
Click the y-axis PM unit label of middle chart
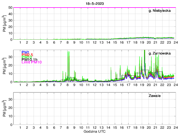[x=4, y=66]
